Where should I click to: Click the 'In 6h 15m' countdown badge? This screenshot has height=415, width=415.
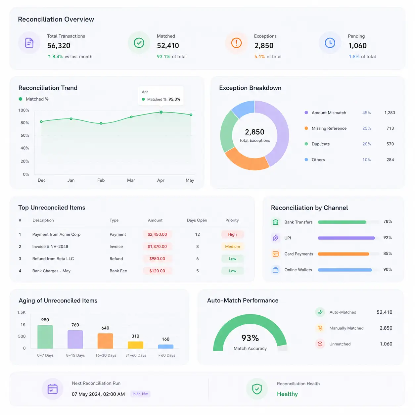(x=140, y=394)
